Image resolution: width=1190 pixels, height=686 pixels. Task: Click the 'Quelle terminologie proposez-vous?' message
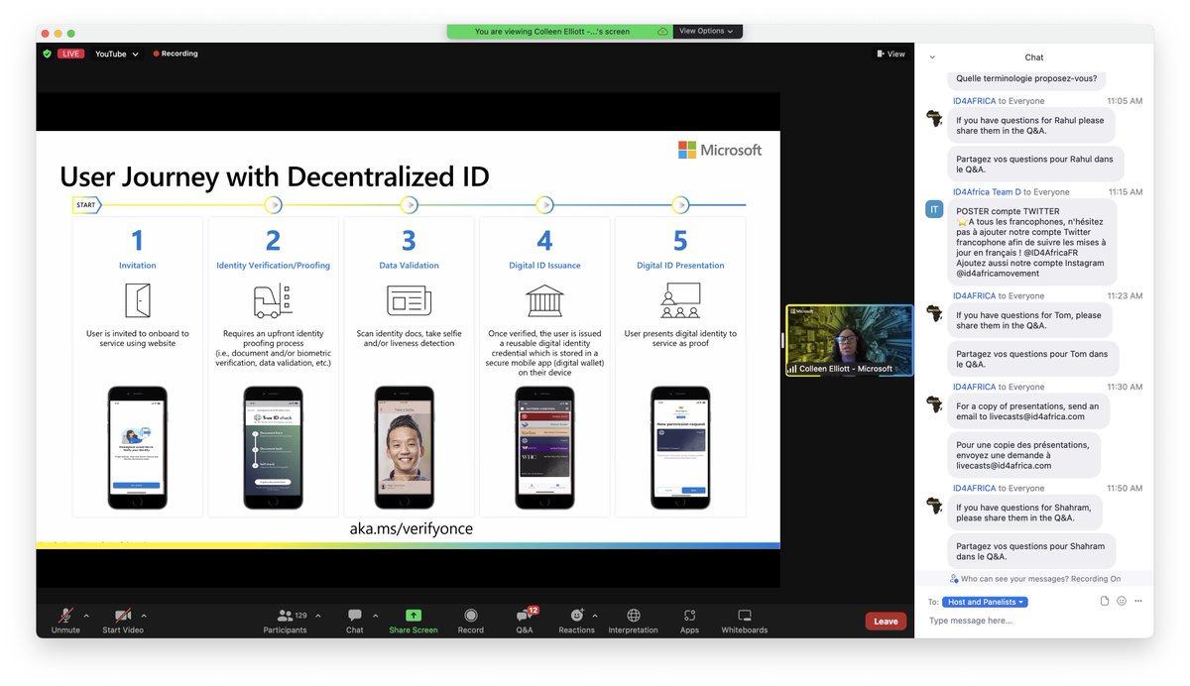coord(1026,78)
